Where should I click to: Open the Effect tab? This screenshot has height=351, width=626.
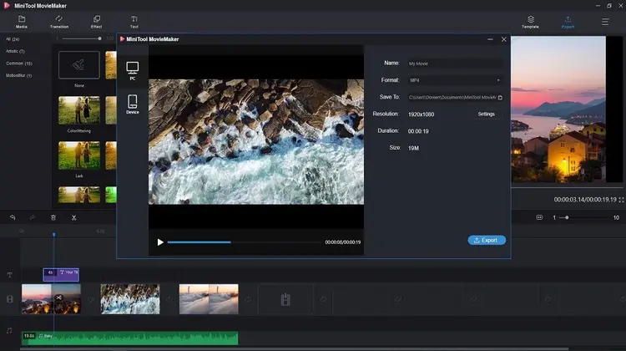(97, 21)
